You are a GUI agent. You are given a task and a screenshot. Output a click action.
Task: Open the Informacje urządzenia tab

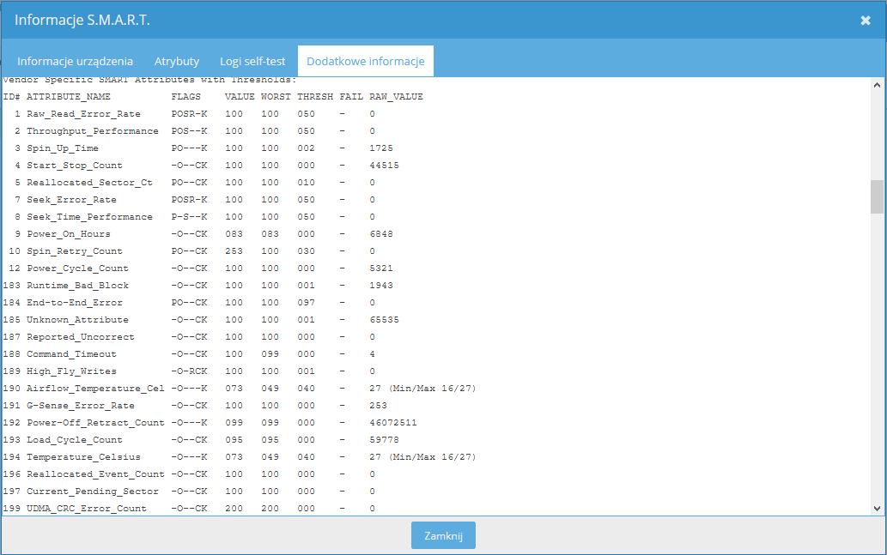click(76, 61)
